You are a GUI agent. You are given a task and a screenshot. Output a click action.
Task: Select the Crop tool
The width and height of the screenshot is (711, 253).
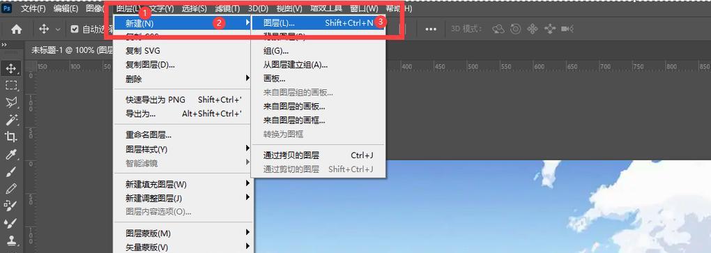pyautogui.click(x=11, y=137)
